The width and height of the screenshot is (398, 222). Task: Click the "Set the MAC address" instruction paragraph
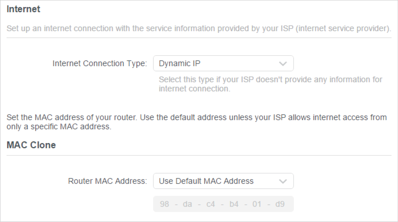click(197, 122)
